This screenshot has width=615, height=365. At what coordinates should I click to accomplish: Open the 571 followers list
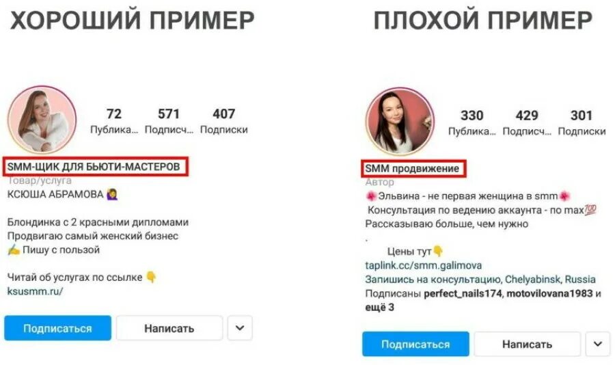click(169, 121)
